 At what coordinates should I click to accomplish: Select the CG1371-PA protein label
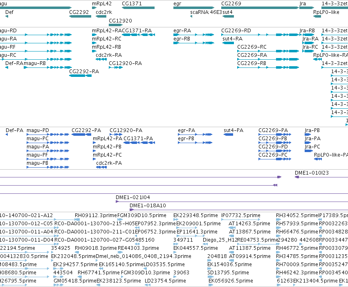pyautogui.click(x=138, y=139)
